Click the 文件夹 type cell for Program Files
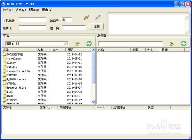Screen dimensions: 192x140 [42, 87]
